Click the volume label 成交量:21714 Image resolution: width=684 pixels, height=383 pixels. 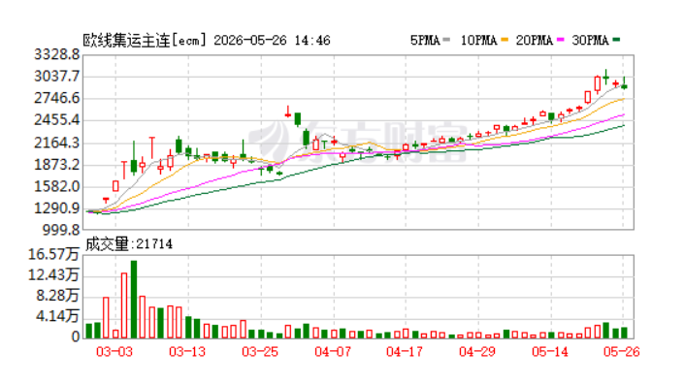[128, 244]
